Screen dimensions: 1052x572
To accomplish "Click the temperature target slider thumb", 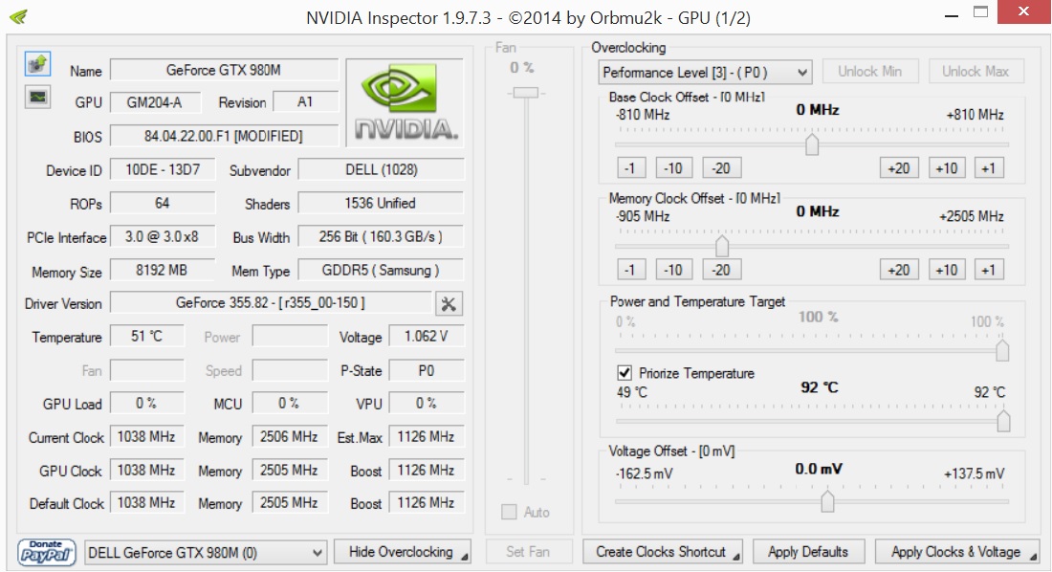I will tap(1003, 421).
